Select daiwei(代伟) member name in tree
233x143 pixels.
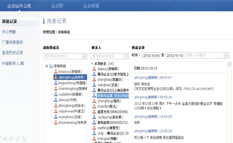(68, 100)
